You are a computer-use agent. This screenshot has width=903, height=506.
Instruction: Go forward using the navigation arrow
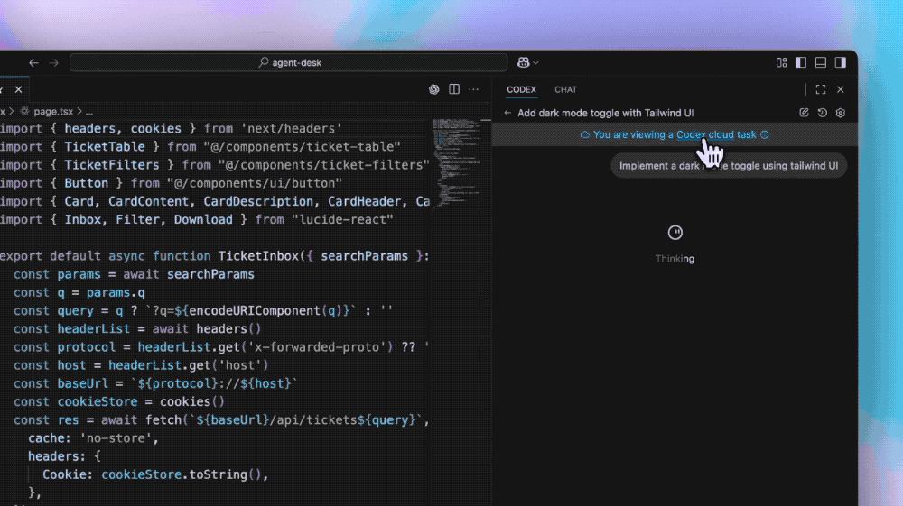[x=53, y=62]
